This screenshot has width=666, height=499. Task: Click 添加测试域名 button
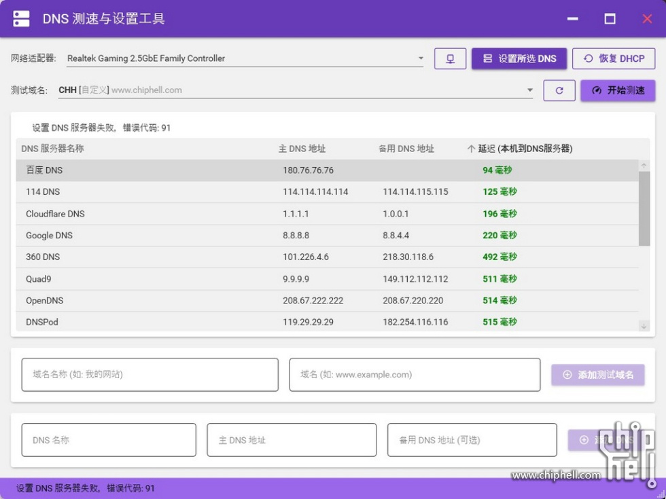click(x=597, y=375)
